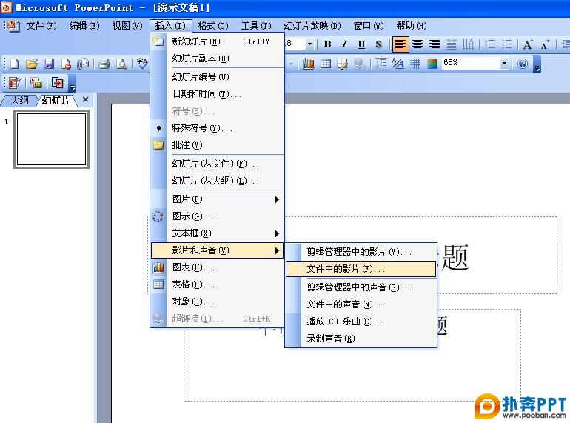Close the slides pane with X
This screenshot has width=570, height=423.
pyautogui.click(x=85, y=99)
